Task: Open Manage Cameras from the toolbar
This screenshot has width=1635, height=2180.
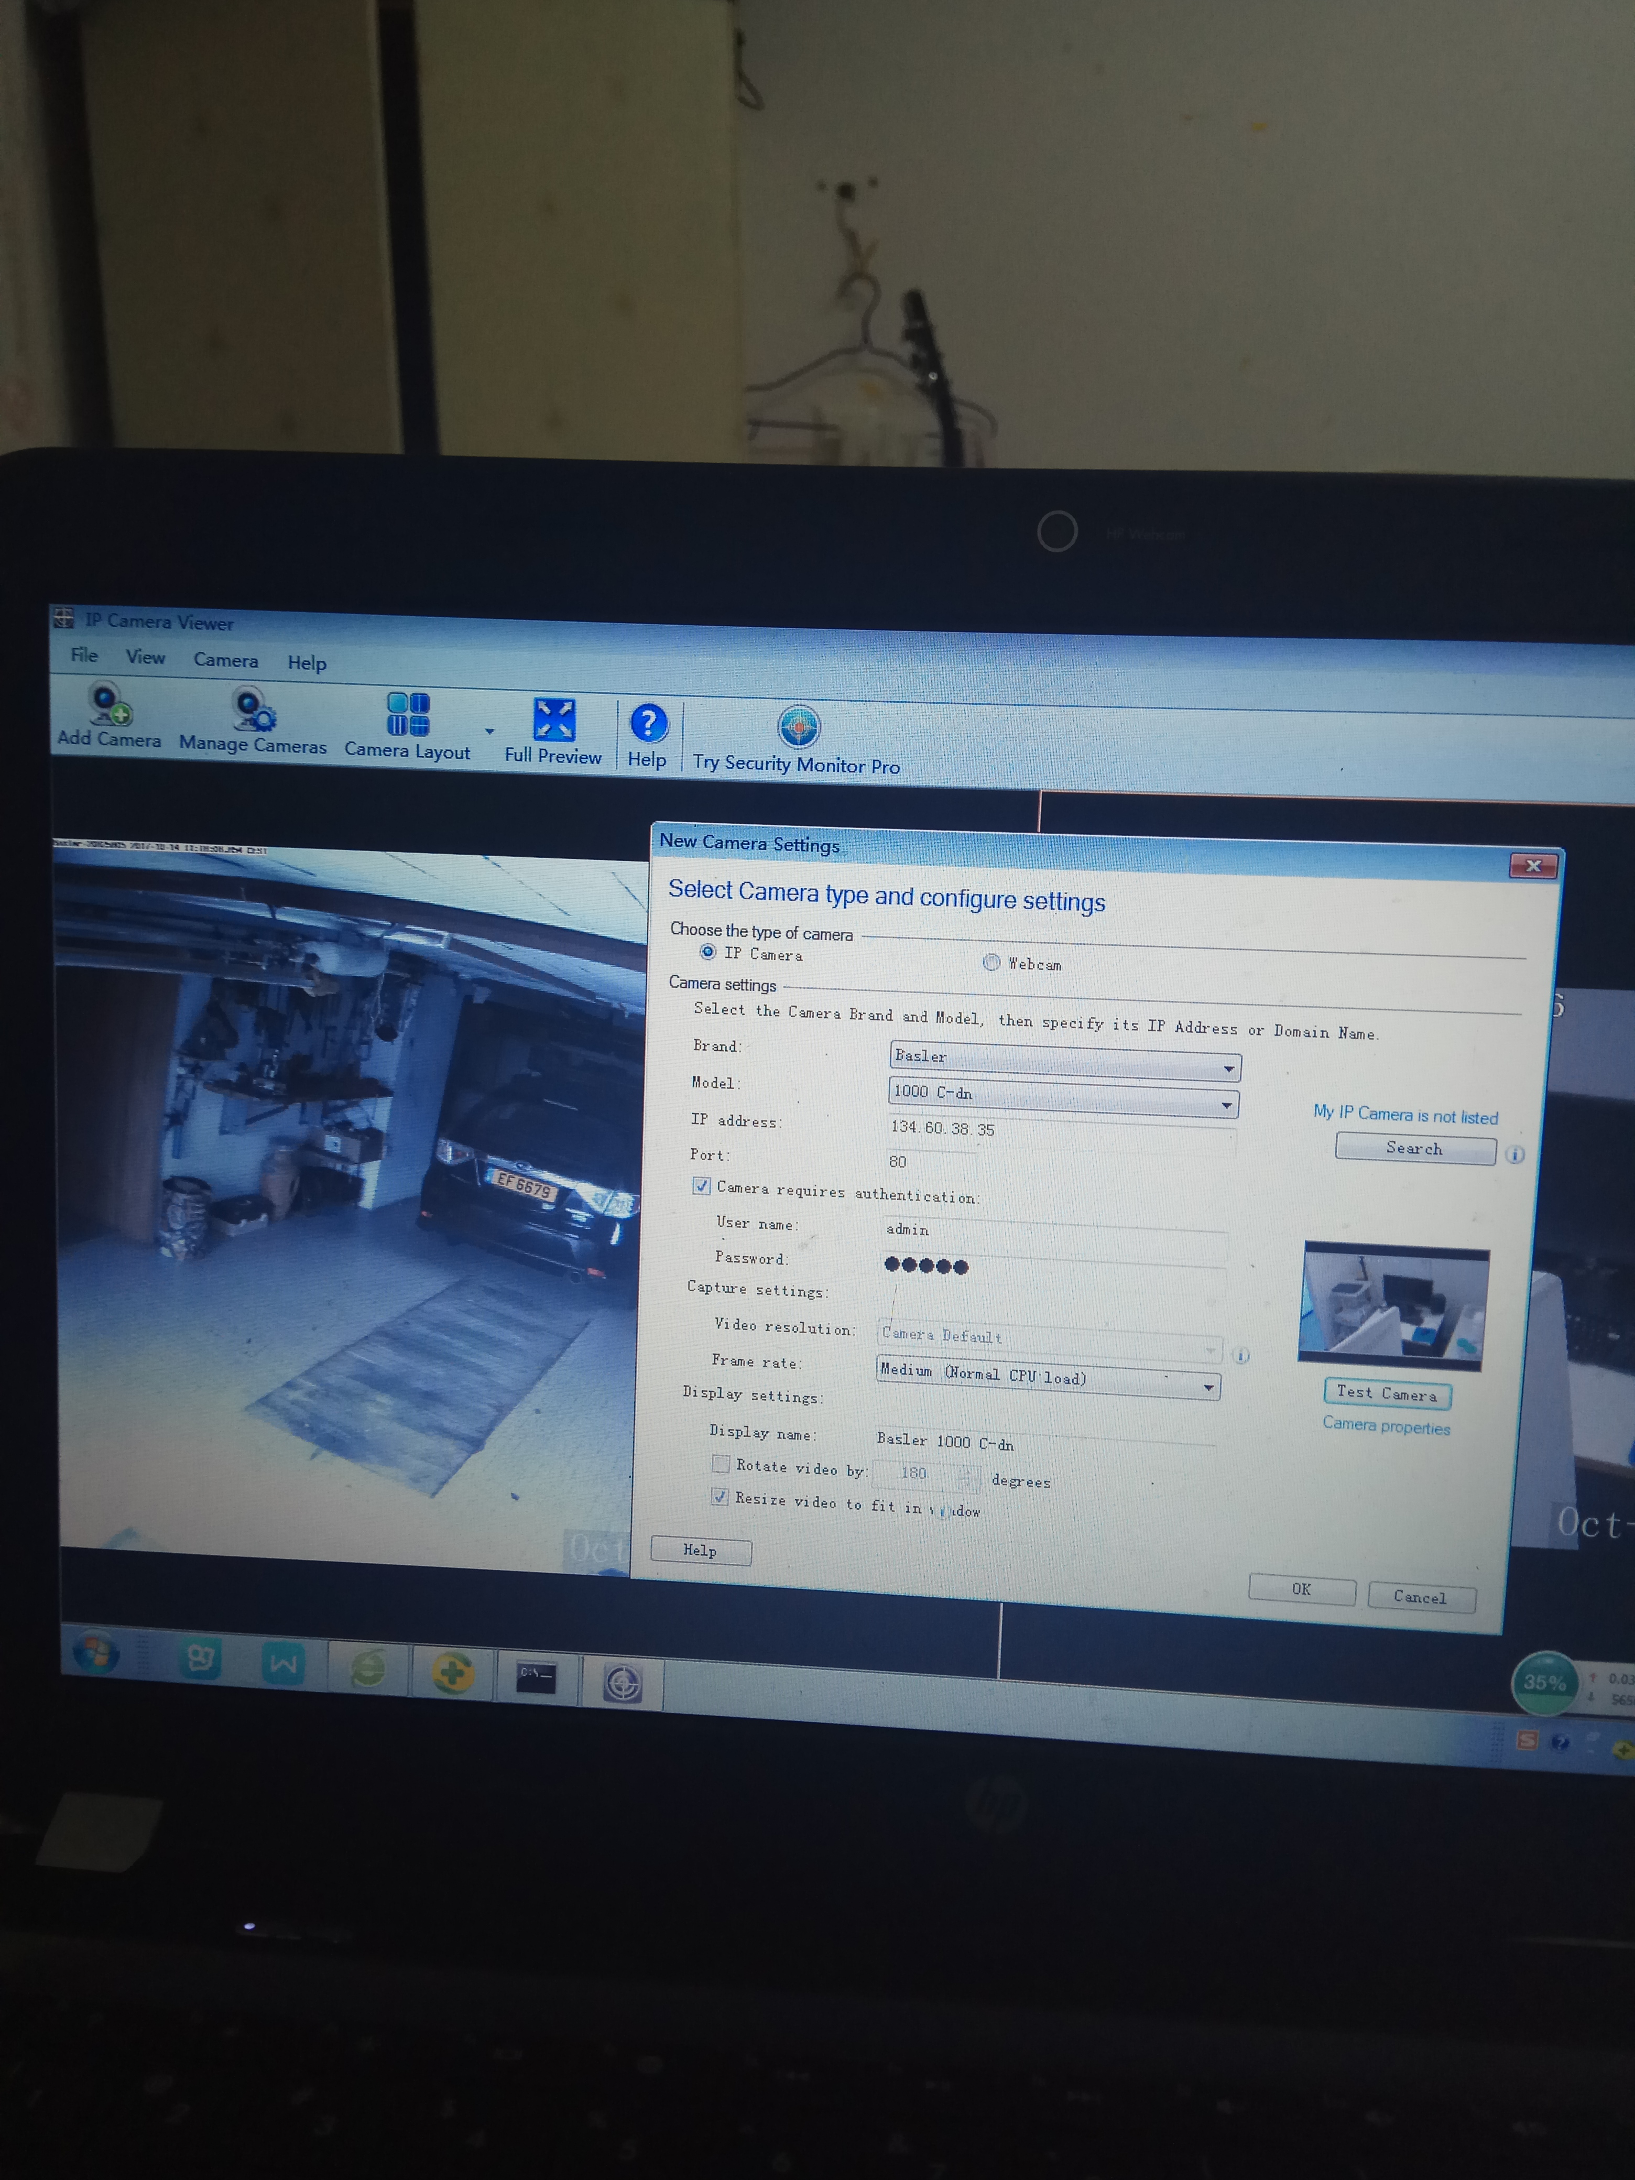Action: pyautogui.click(x=252, y=721)
